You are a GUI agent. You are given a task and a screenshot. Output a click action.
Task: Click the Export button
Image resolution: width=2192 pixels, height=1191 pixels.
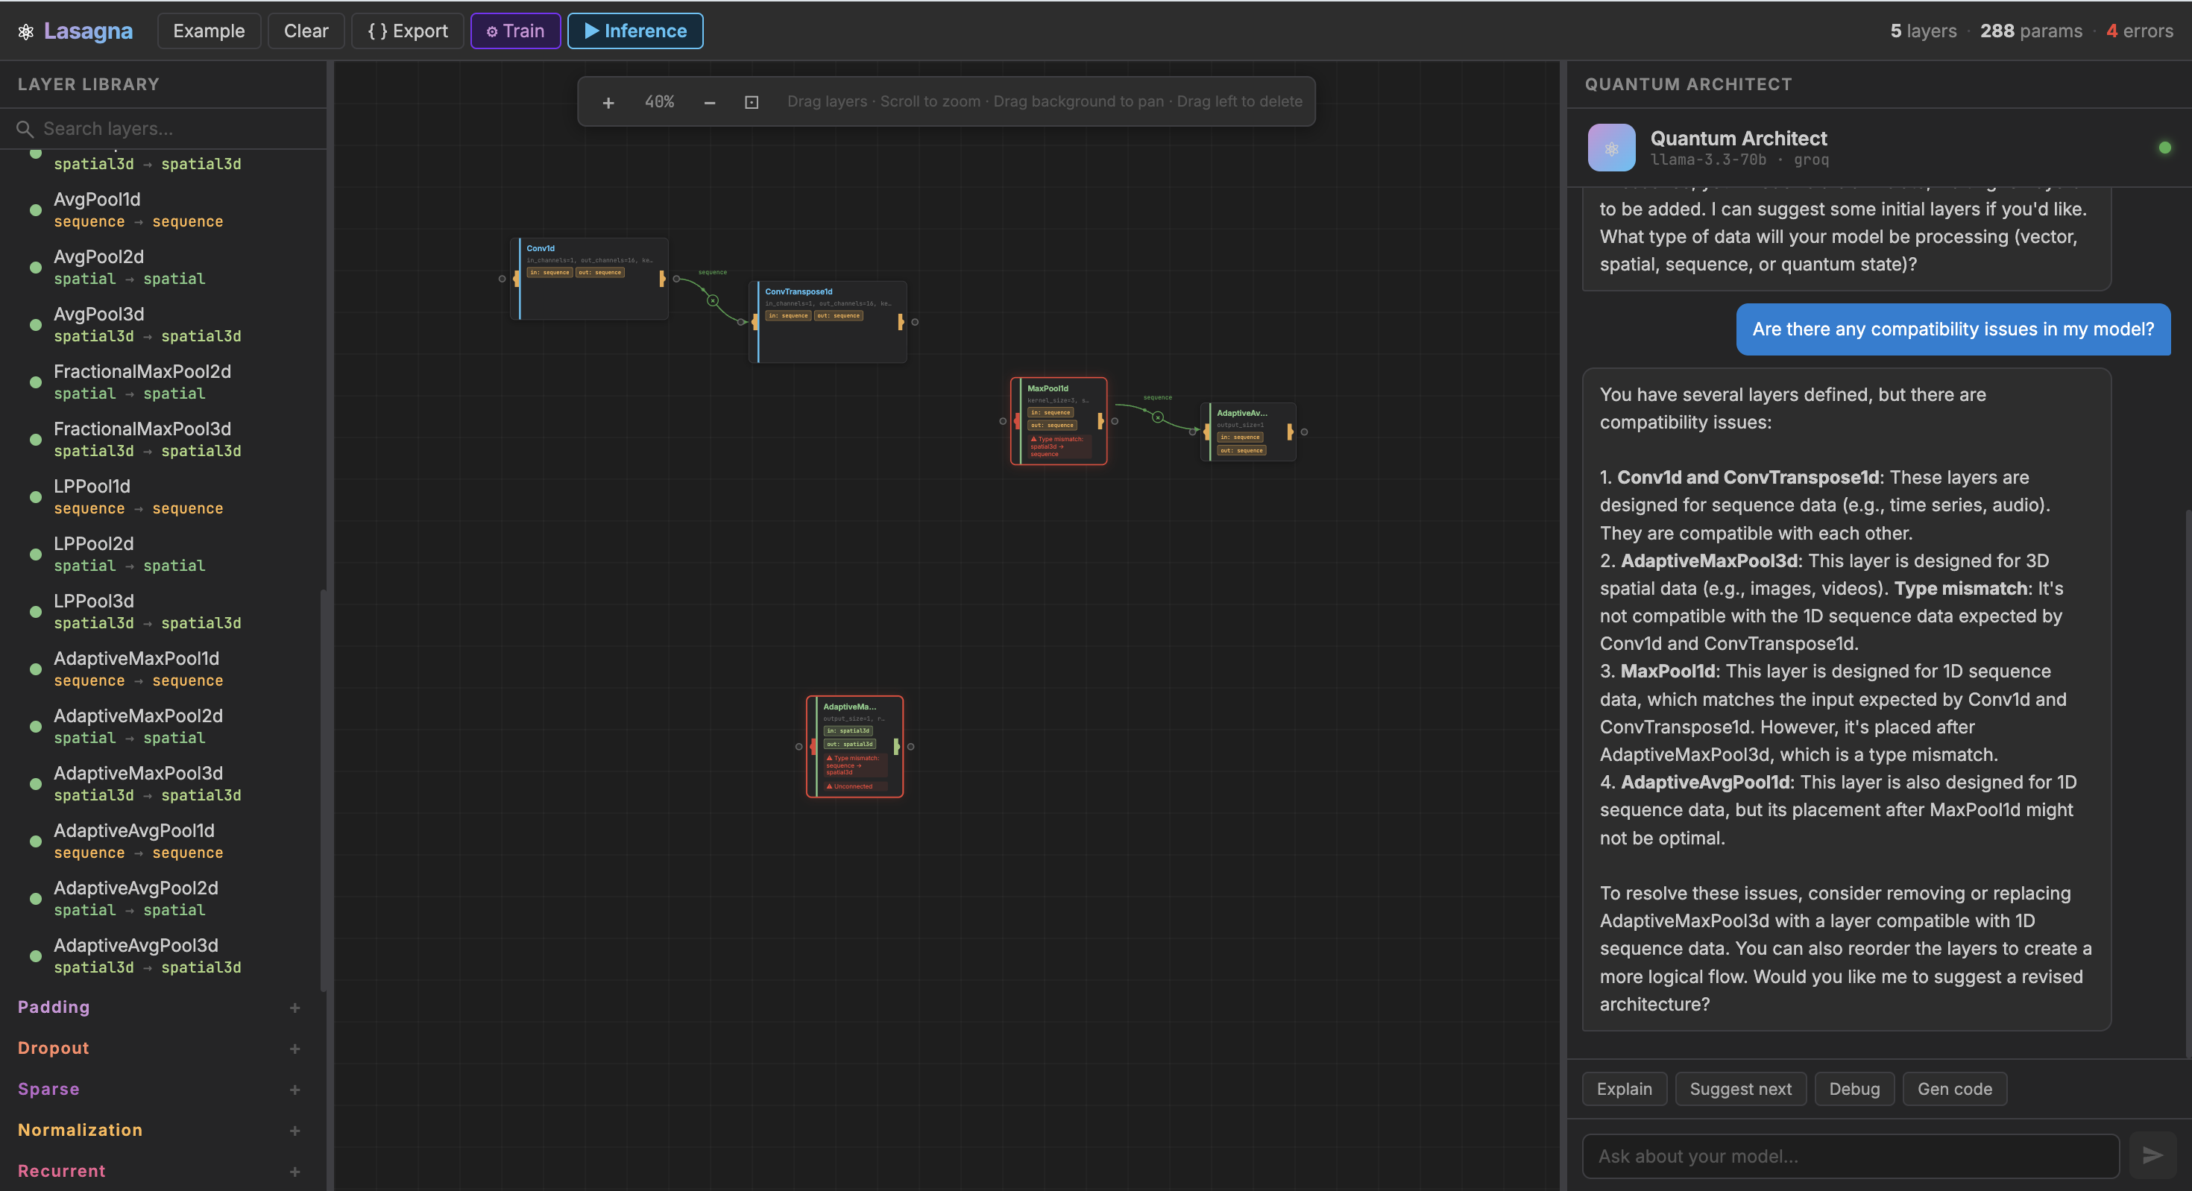(x=408, y=31)
